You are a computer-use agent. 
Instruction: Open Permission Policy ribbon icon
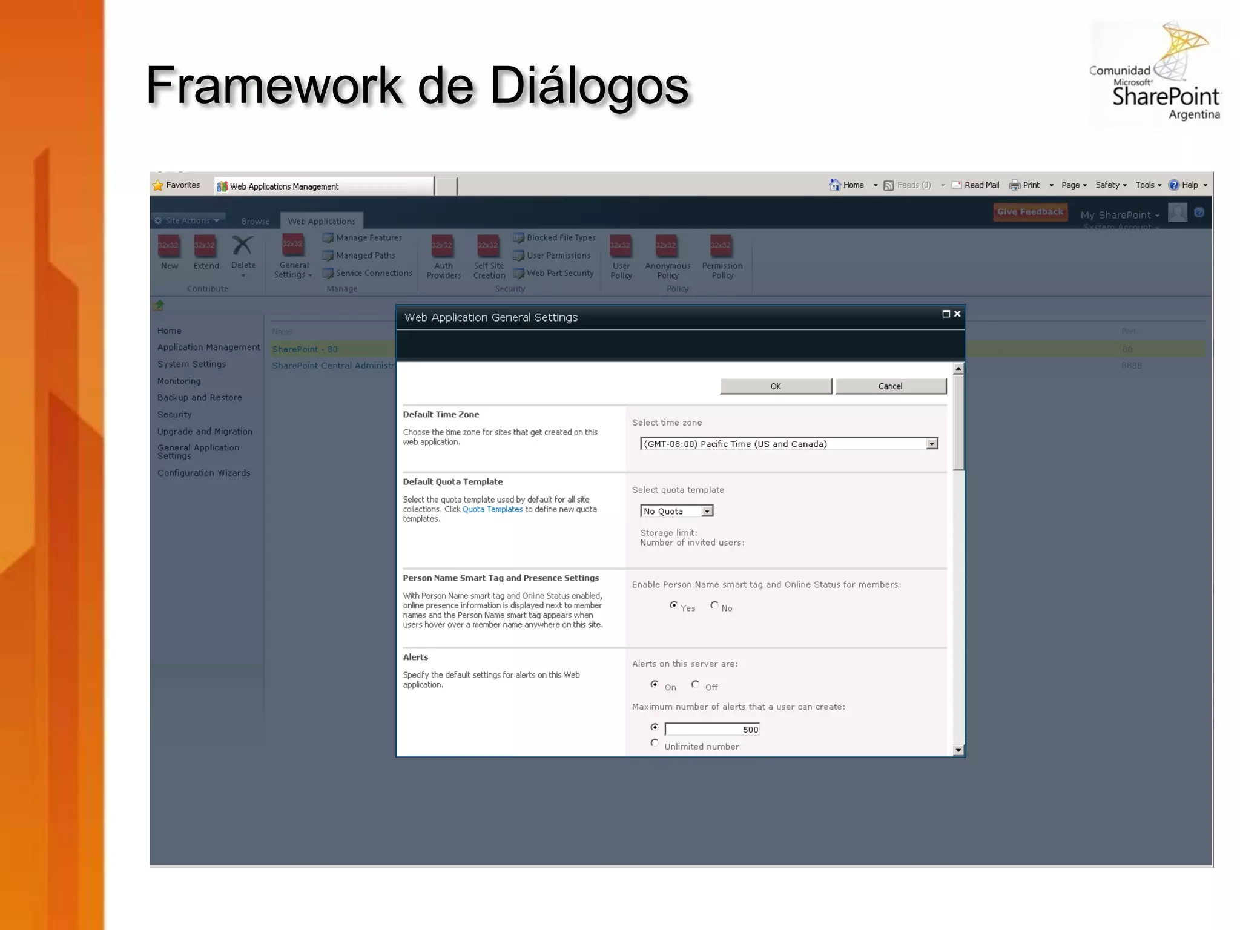[721, 246]
